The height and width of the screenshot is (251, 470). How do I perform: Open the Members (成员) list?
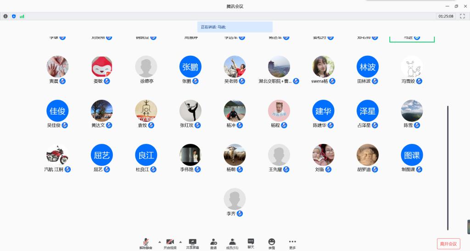(x=232, y=242)
